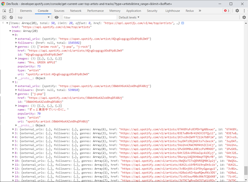The image size is (248, 182).
Task: Open the Security tab
Action: coord(152,11)
